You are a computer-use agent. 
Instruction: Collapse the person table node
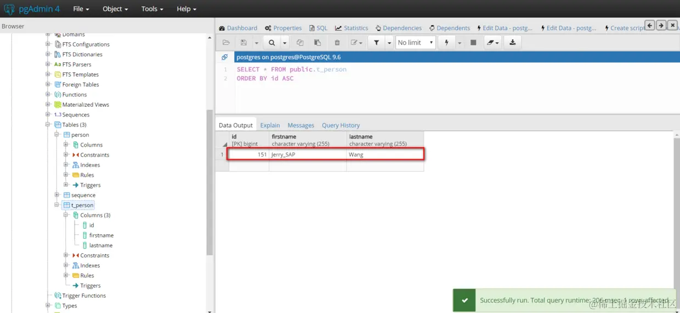point(57,135)
